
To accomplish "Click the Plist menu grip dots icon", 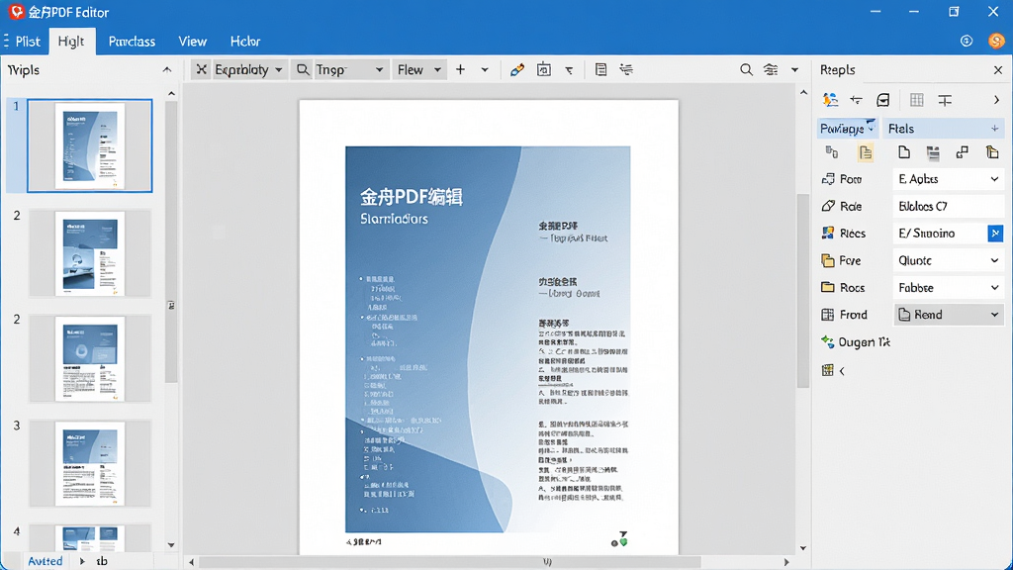I will pyautogui.click(x=6, y=42).
